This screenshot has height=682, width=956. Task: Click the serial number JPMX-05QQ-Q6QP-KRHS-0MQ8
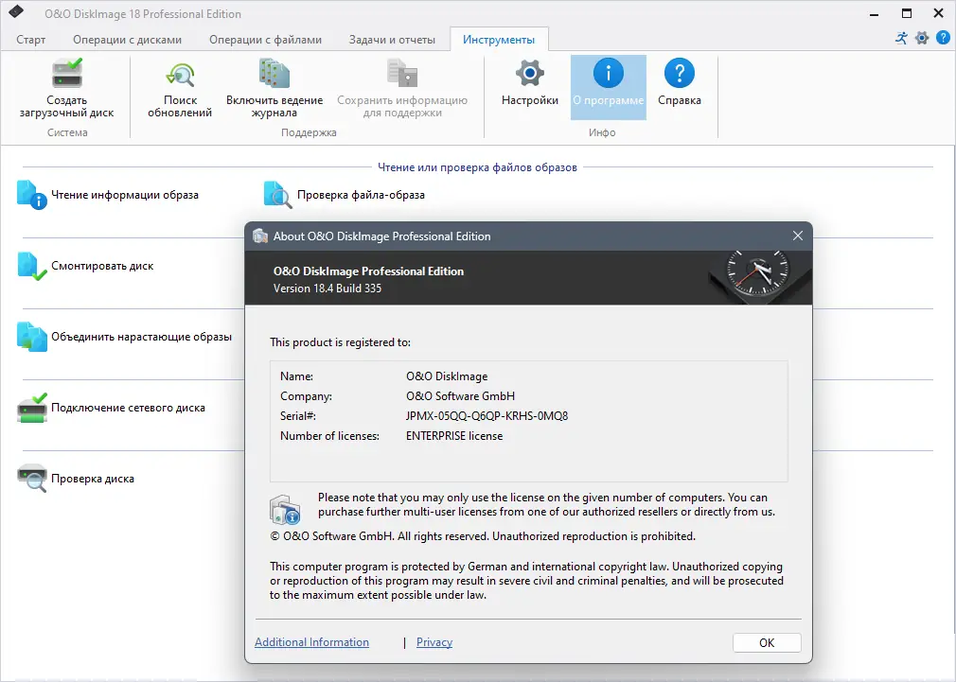[x=487, y=416]
